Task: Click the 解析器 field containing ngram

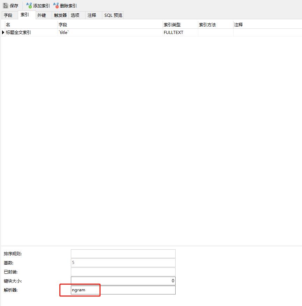Action: coord(123,290)
